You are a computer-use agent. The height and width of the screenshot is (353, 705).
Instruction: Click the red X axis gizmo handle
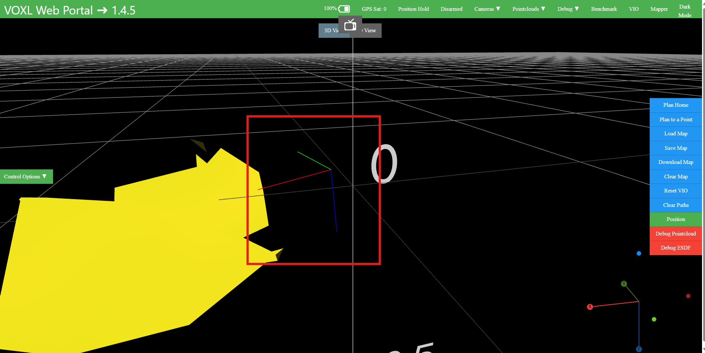tap(590, 307)
